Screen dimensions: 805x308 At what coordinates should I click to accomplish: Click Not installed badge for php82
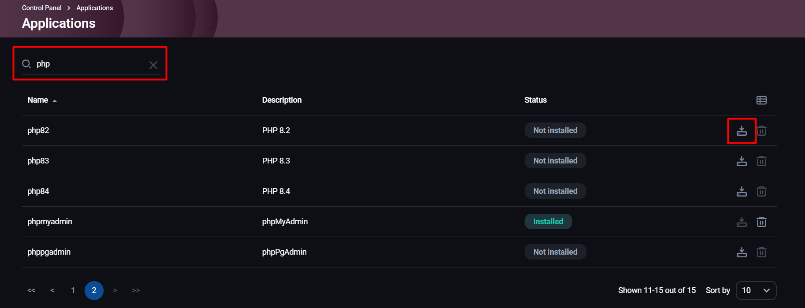555,130
